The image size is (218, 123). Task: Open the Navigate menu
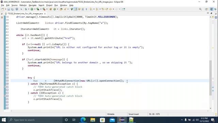33,5
